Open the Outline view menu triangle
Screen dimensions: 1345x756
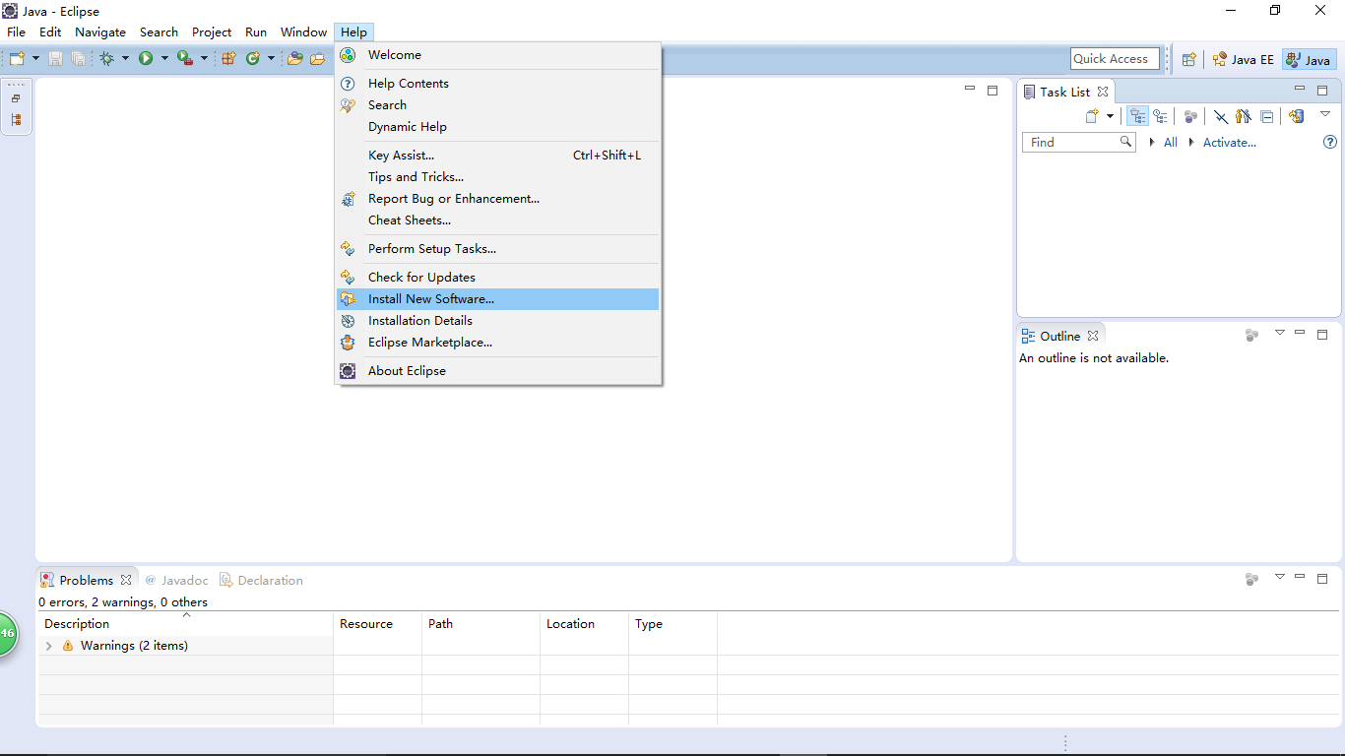click(x=1280, y=333)
